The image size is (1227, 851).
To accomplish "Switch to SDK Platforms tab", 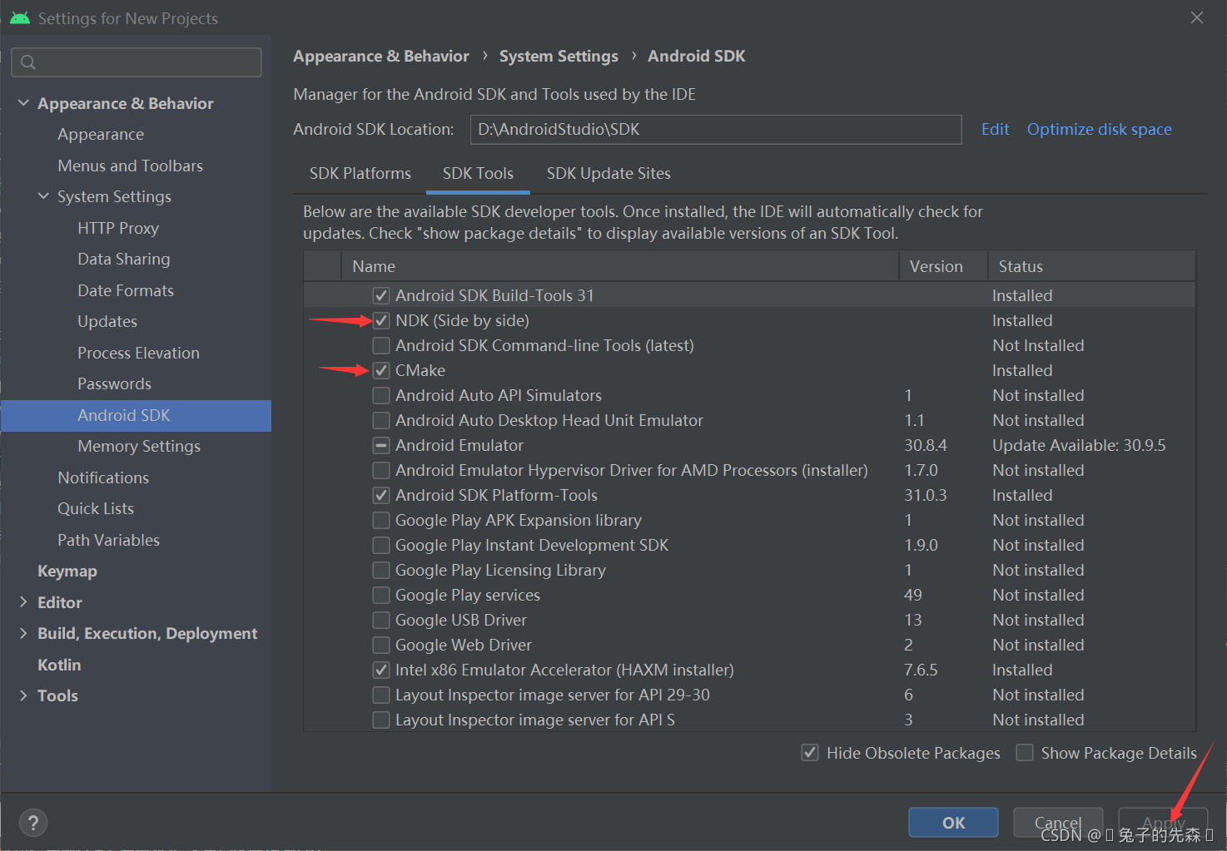I will tap(360, 173).
